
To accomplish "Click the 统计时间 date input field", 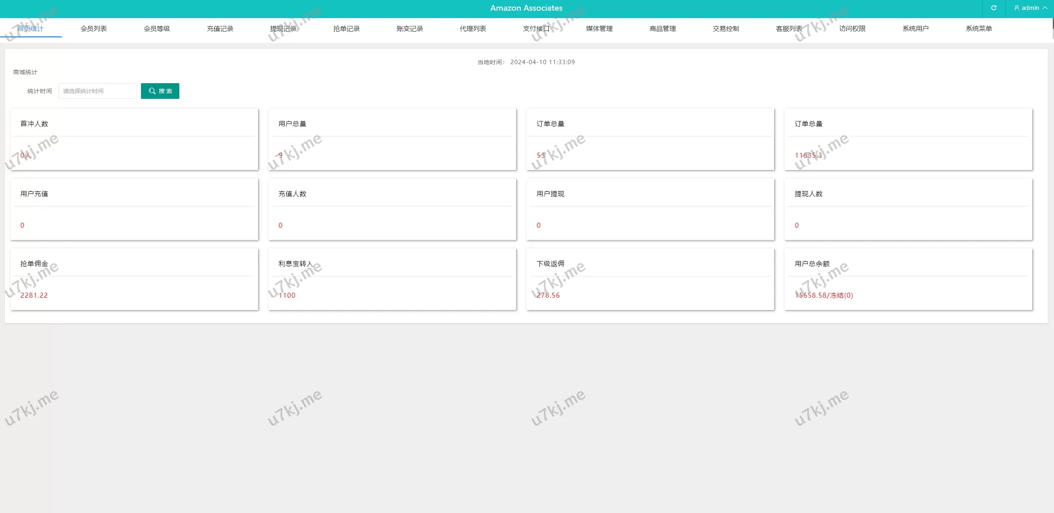I will coord(97,91).
